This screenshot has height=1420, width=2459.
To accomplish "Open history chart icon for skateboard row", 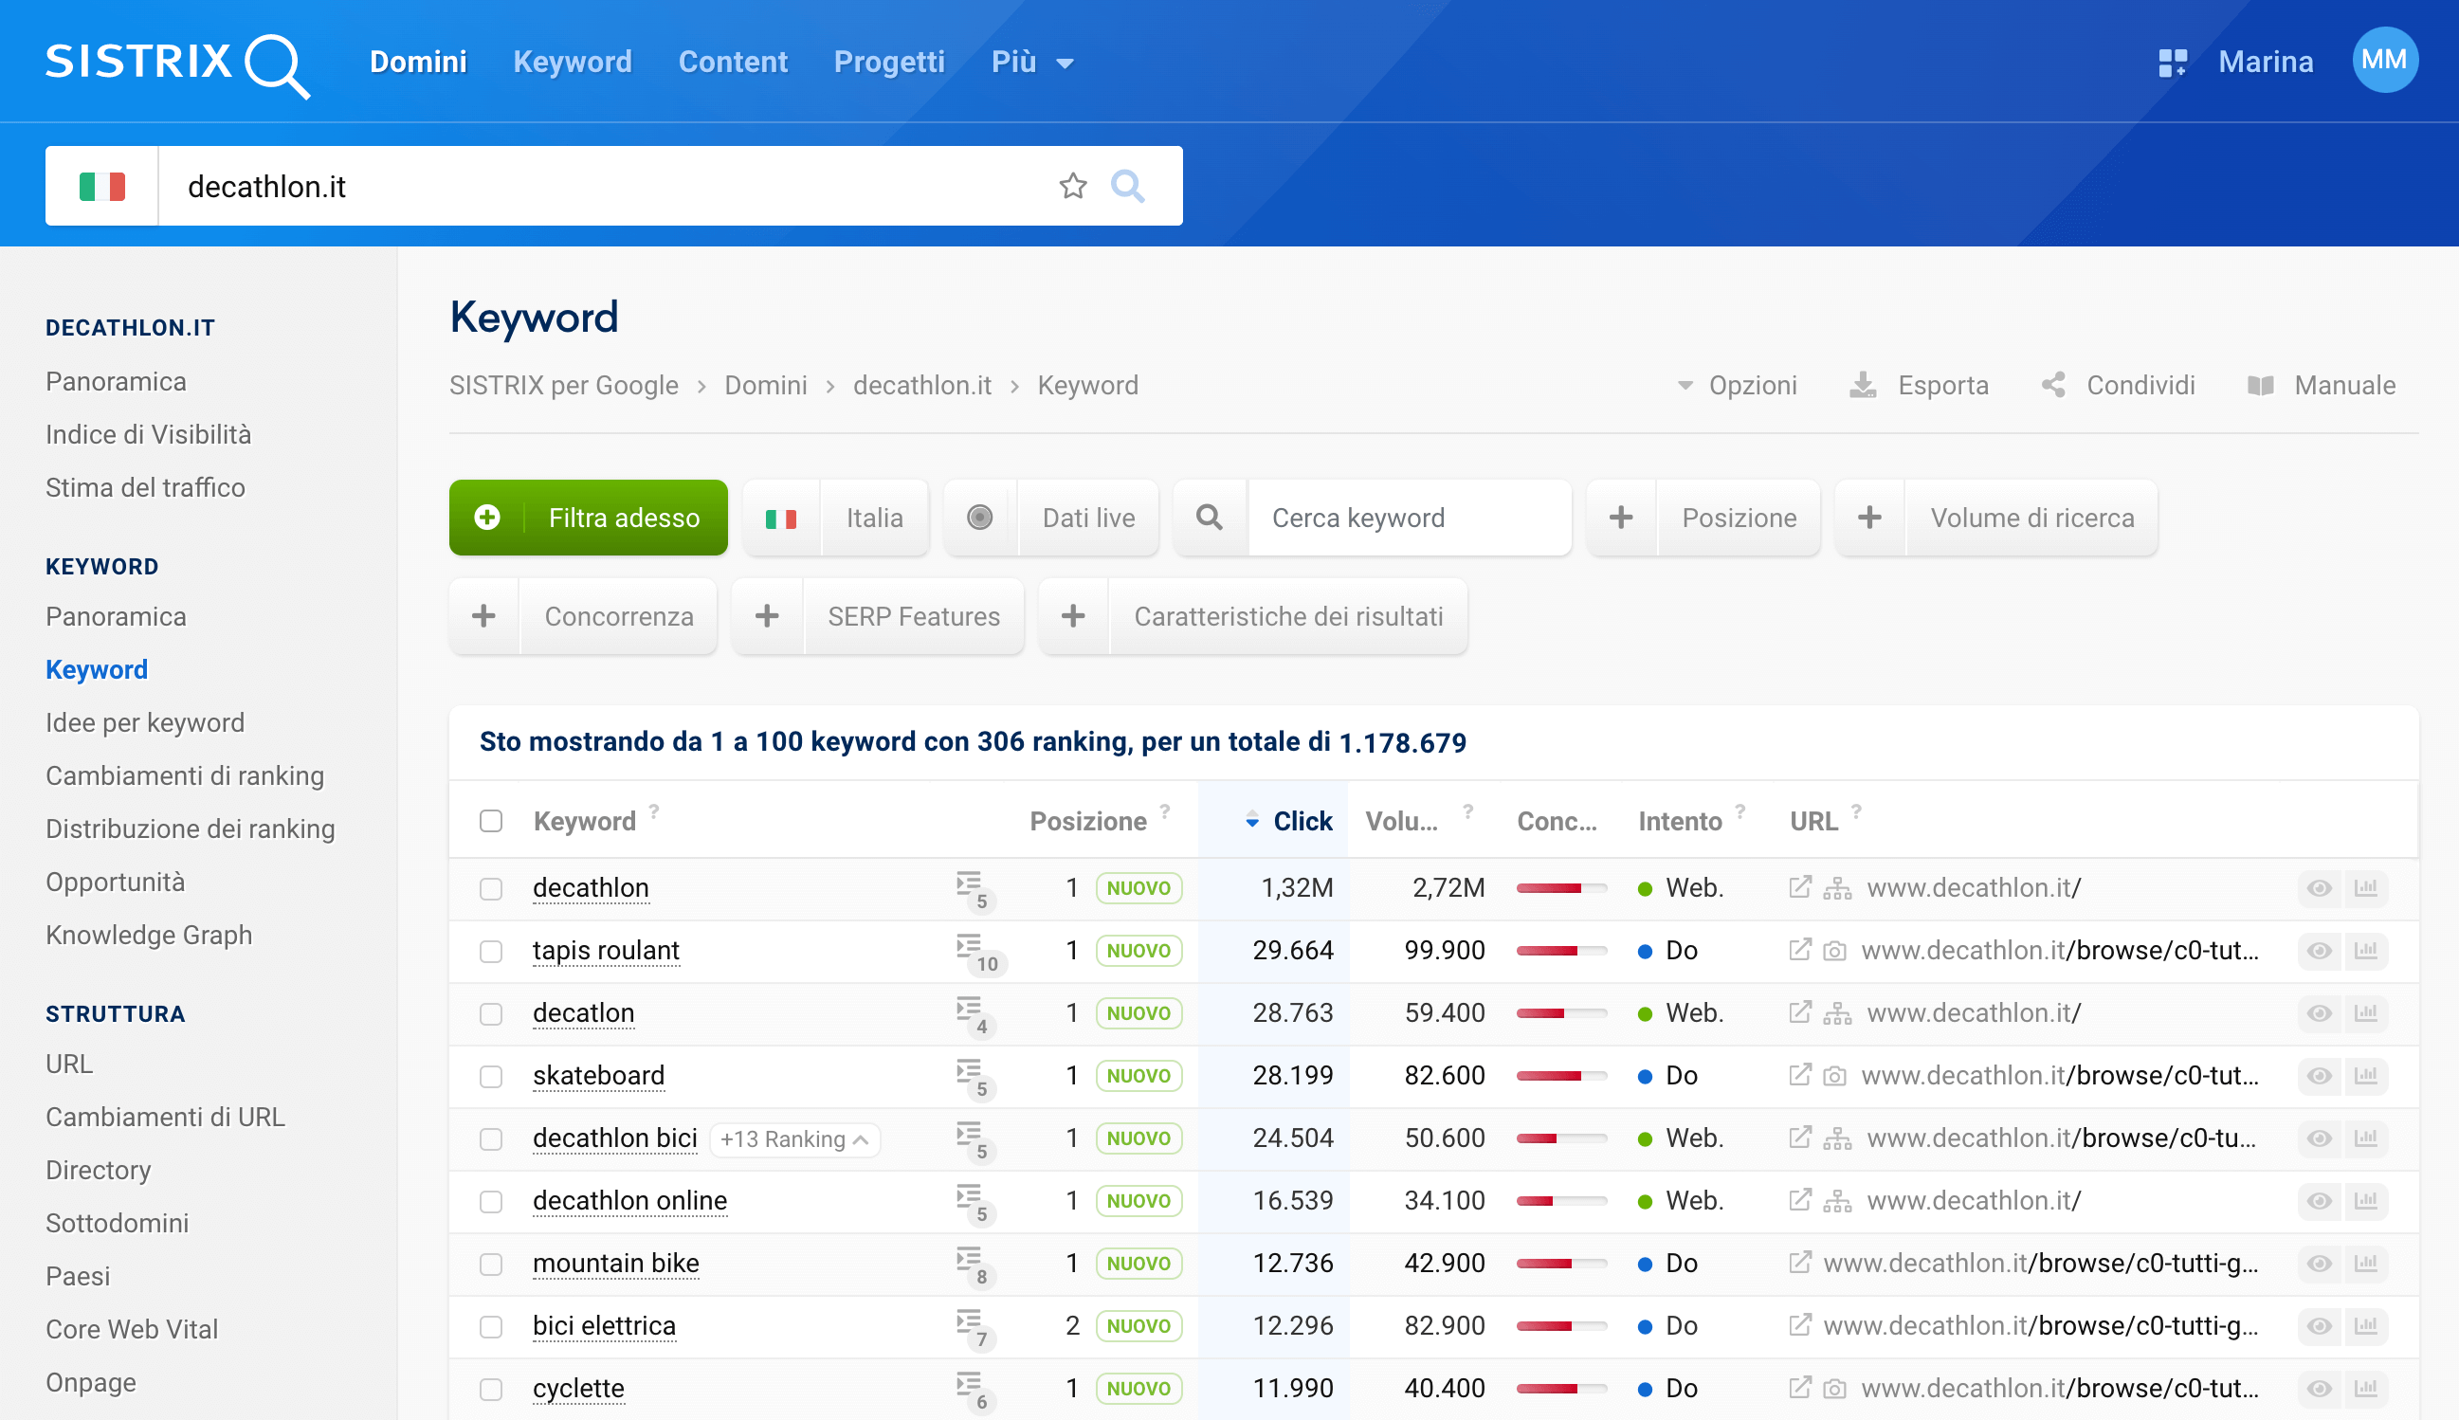I will 2365,1075.
